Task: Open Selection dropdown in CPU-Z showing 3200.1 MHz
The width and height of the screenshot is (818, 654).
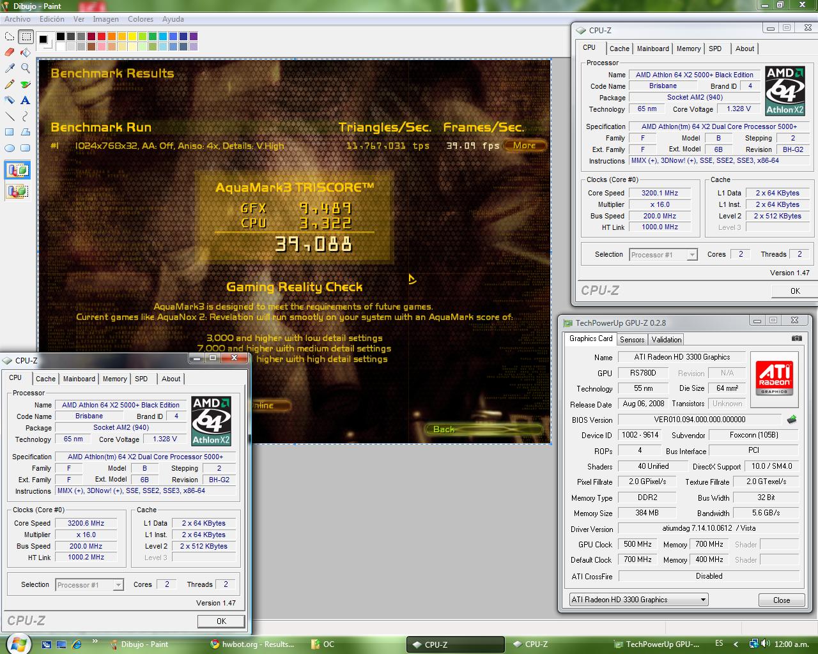Action: click(663, 254)
